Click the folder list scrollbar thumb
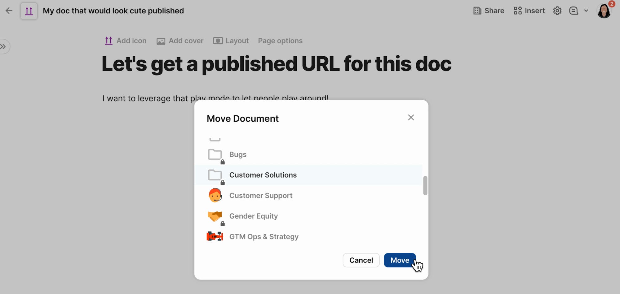This screenshot has width=620, height=294. pos(425,186)
